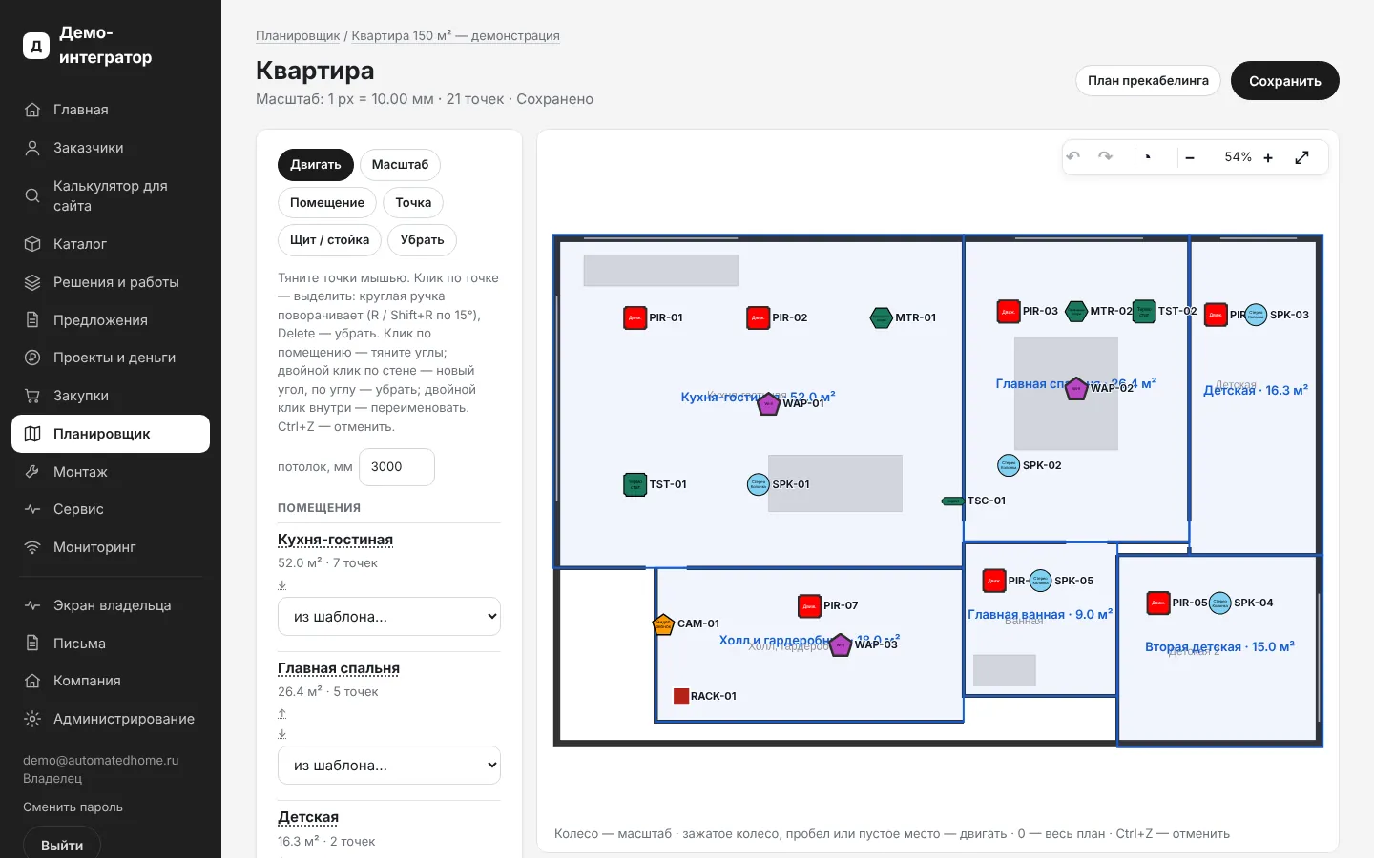Open Монтаж in the sidebar
This screenshot has width=1374, height=858.
tap(111, 472)
